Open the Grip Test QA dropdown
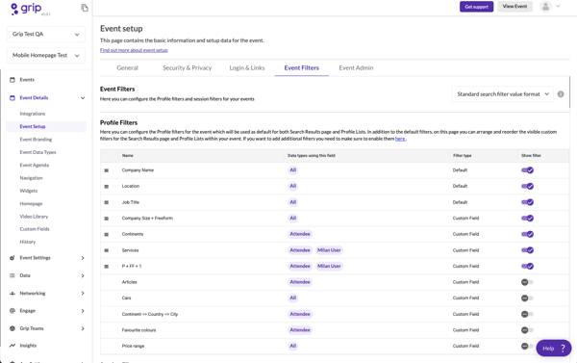The image size is (577, 363). coord(46,34)
